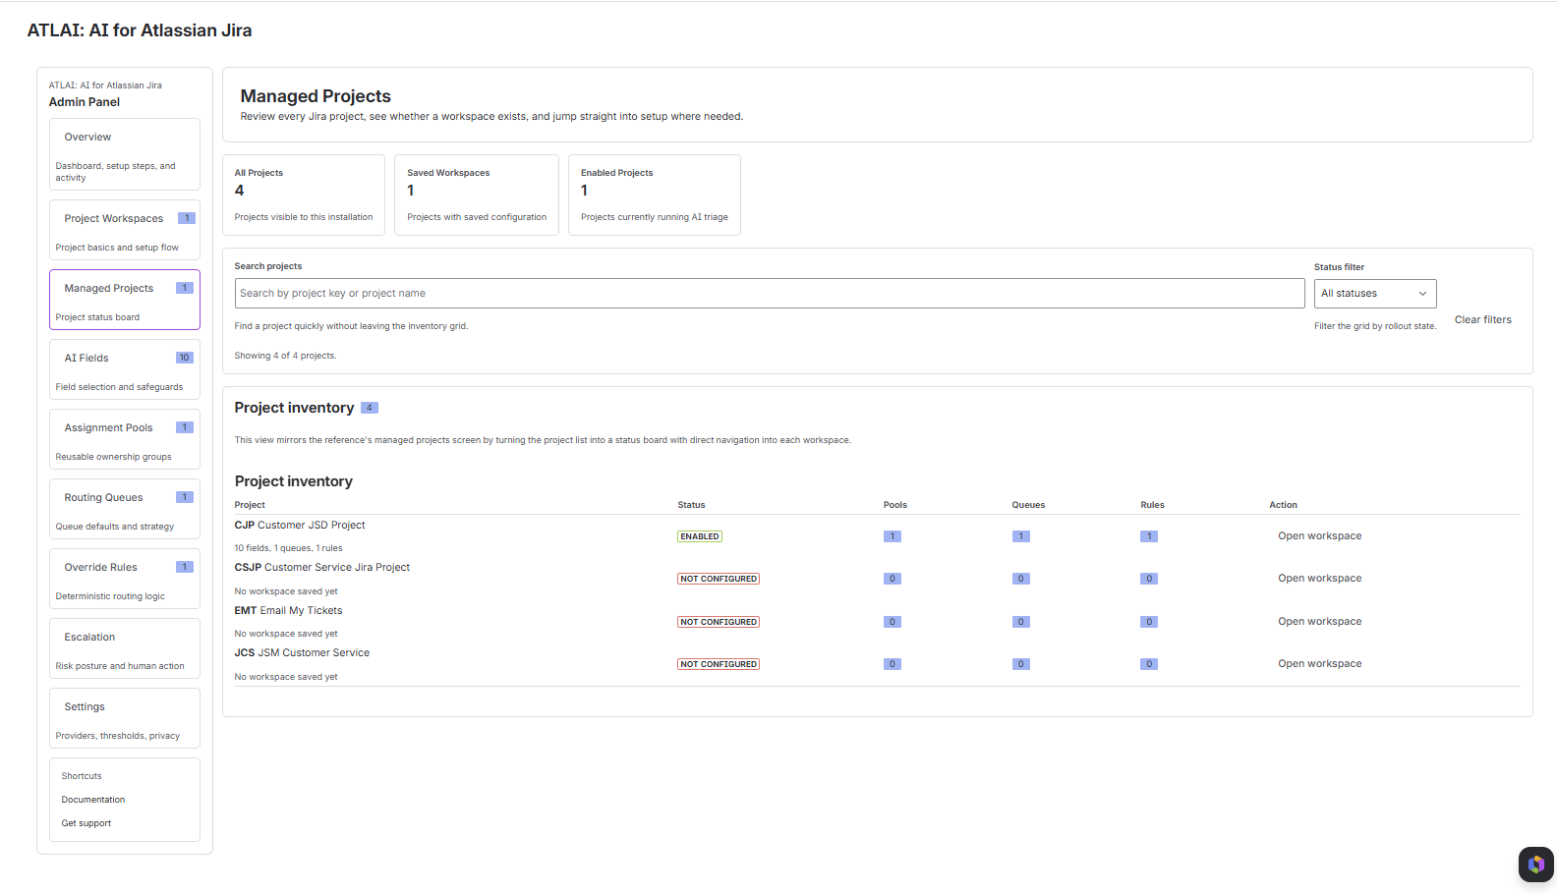Viewport: 1557px width, 894px height.
Task: Click the Status column header
Action: 691,505
